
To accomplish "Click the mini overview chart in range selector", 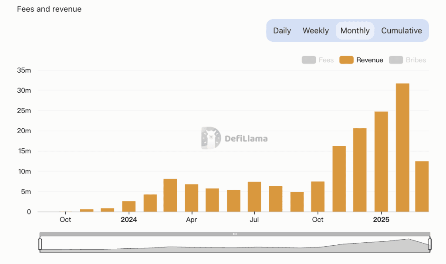I will tap(235, 245).
